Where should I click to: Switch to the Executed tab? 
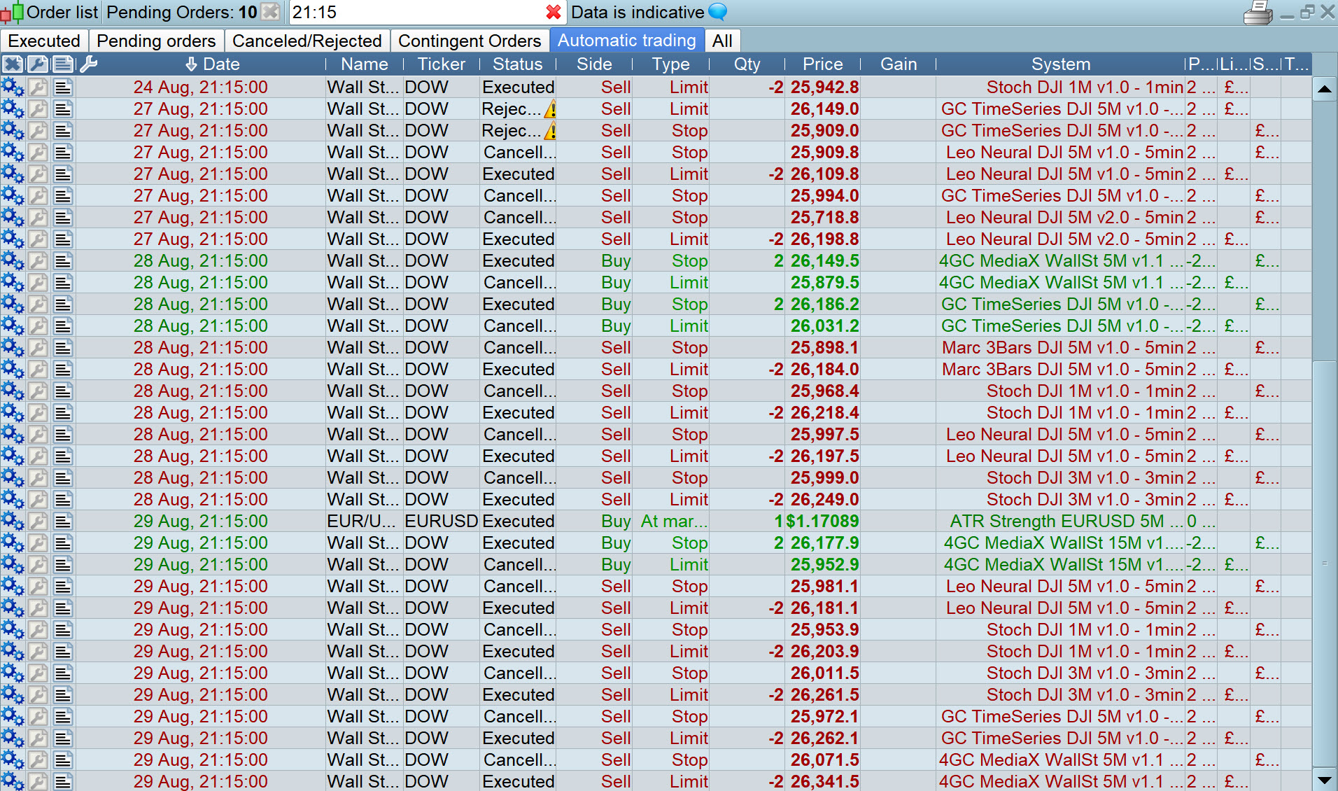click(44, 41)
